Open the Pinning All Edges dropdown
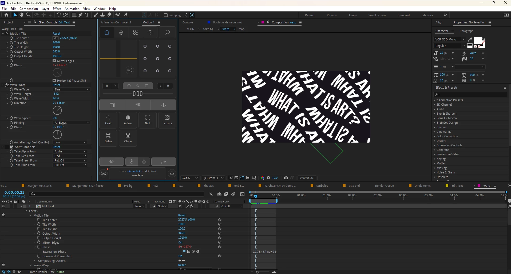The width and height of the screenshot is (511, 274). pyautogui.click(x=71, y=123)
